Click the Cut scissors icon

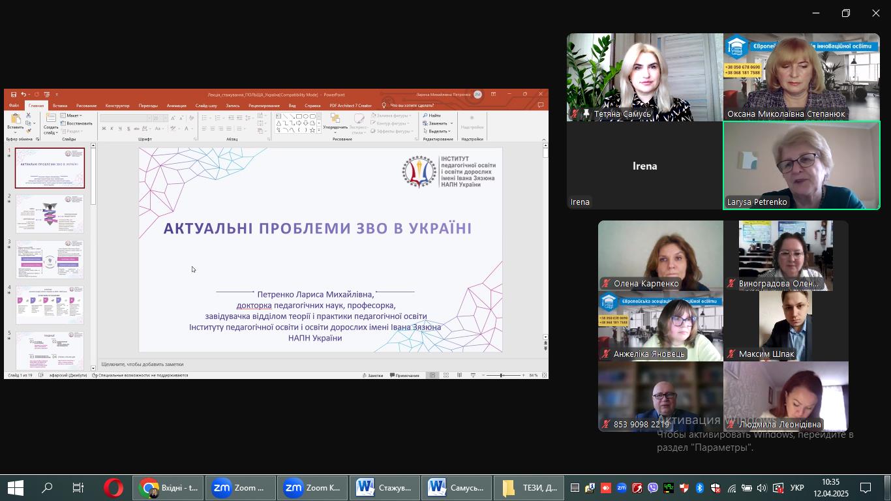tap(28, 115)
